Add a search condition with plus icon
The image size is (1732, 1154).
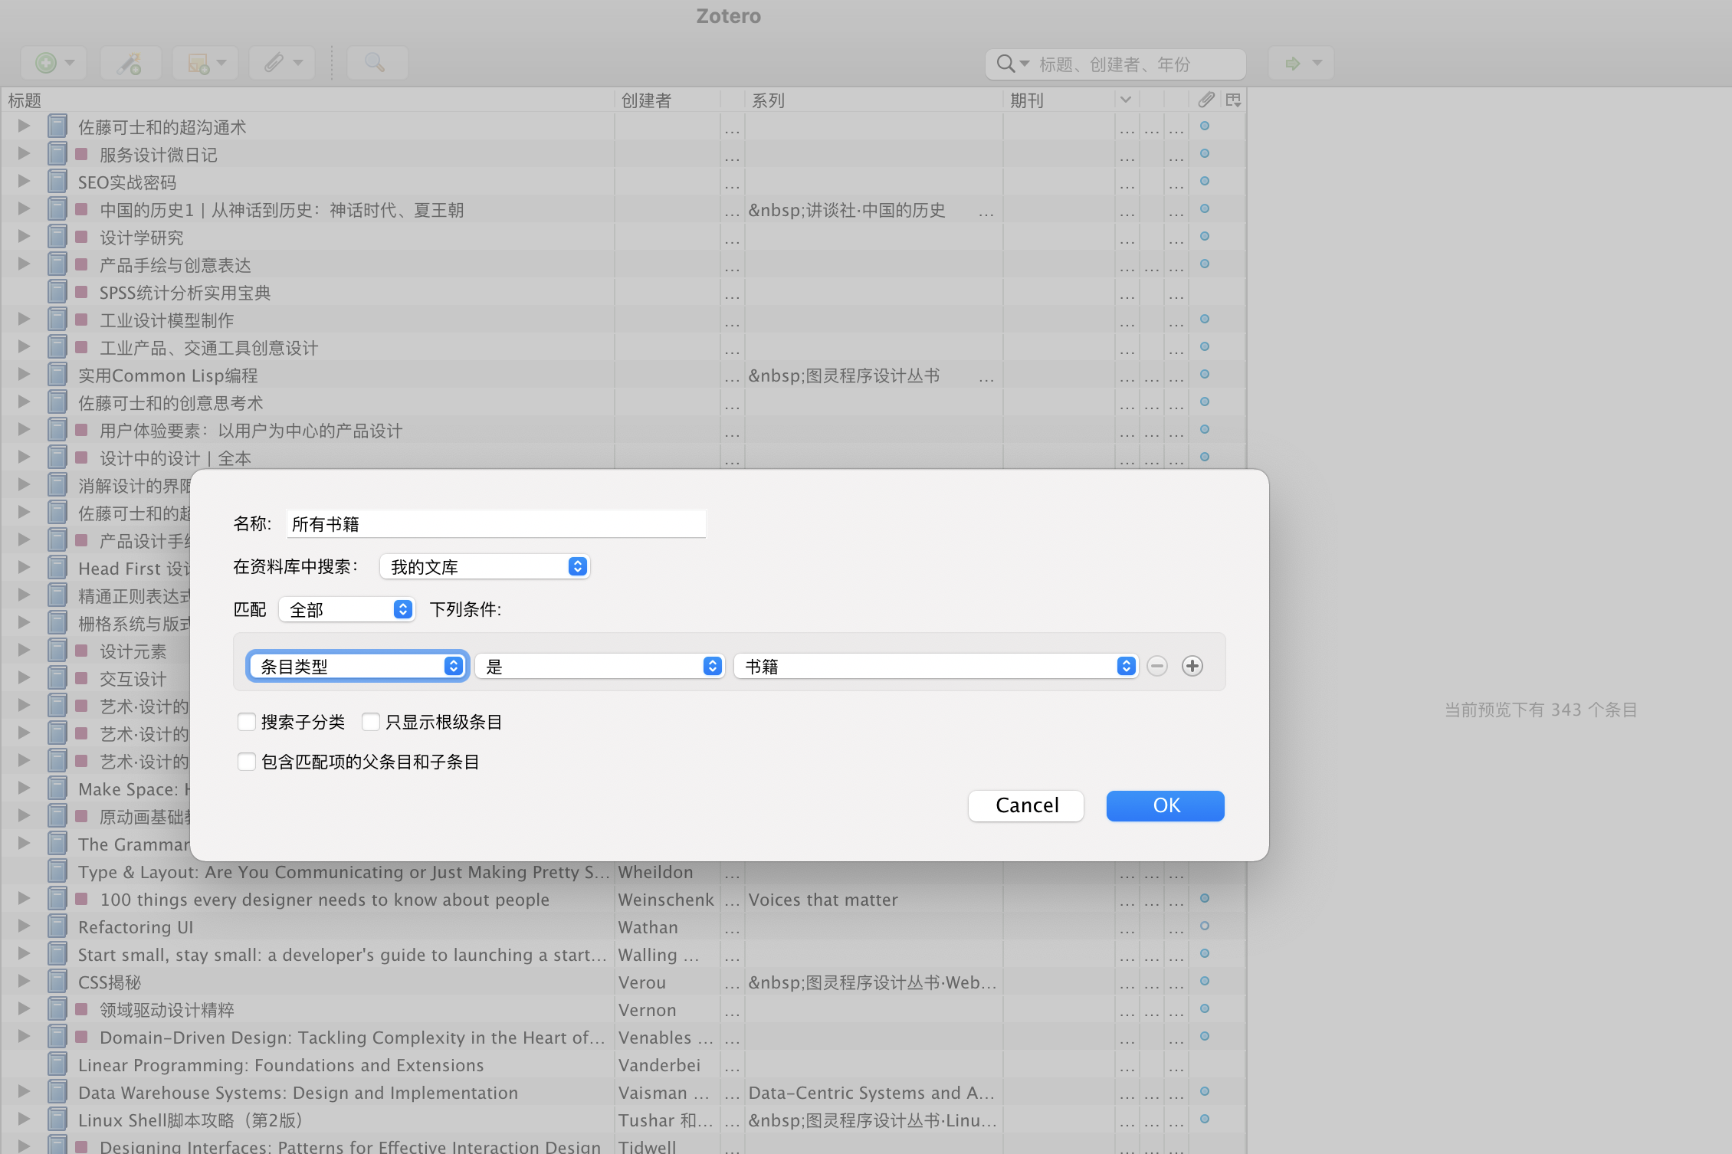(1192, 666)
